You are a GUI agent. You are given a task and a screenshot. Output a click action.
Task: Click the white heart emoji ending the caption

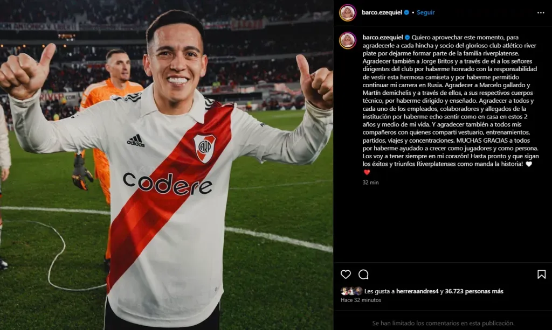click(529, 164)
